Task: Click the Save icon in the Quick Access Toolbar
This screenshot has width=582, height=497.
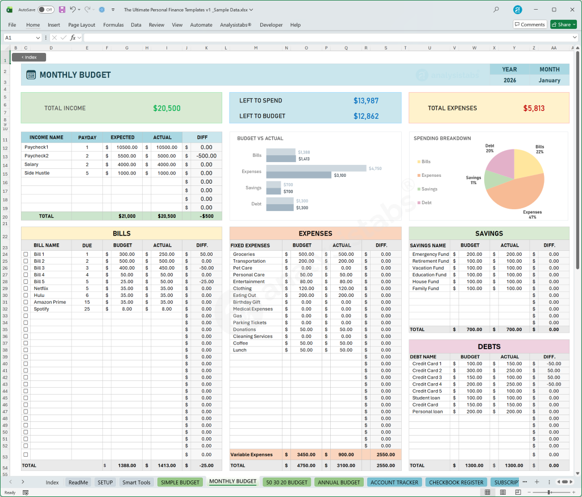Action: (x=61, y=10)
